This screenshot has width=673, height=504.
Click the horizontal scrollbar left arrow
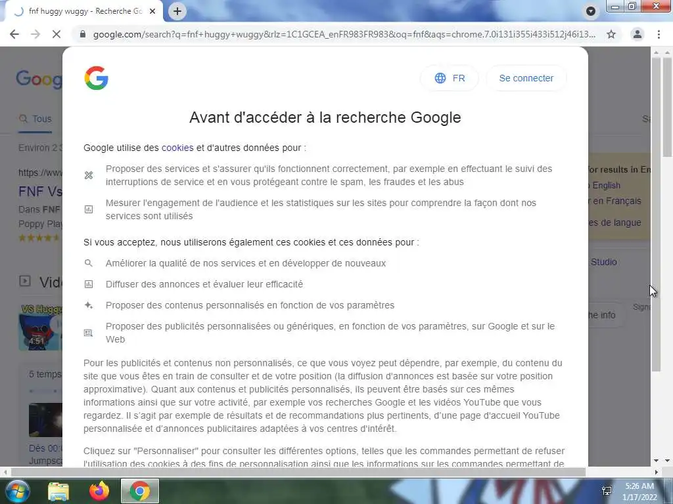[5, 472]
